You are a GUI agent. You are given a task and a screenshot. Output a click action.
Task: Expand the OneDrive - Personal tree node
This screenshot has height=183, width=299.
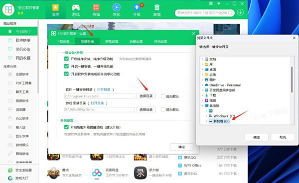[x=202, y=85]
